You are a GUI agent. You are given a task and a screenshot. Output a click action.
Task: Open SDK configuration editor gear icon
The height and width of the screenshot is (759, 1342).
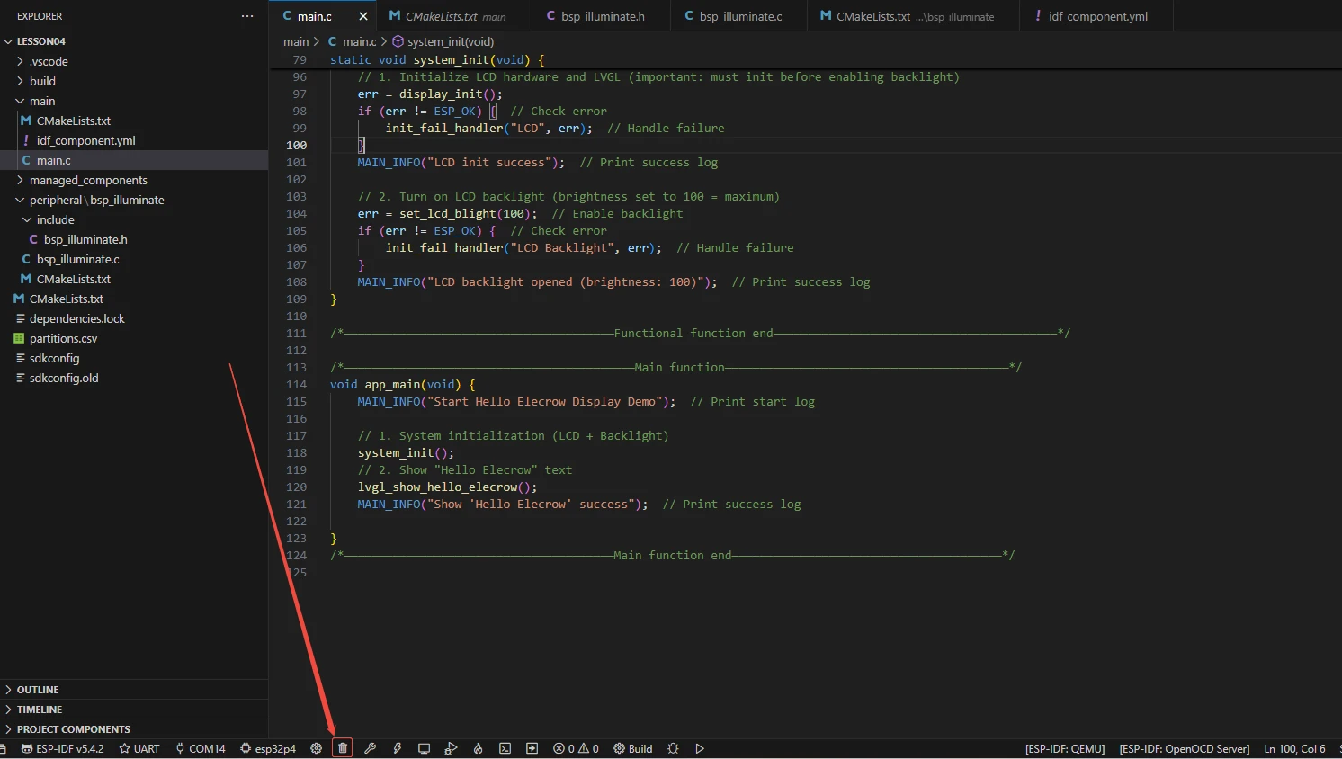coord(316,748)
